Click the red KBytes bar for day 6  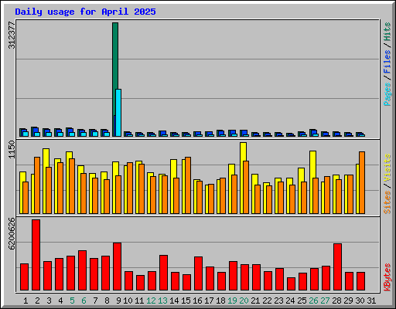(82, 270)
